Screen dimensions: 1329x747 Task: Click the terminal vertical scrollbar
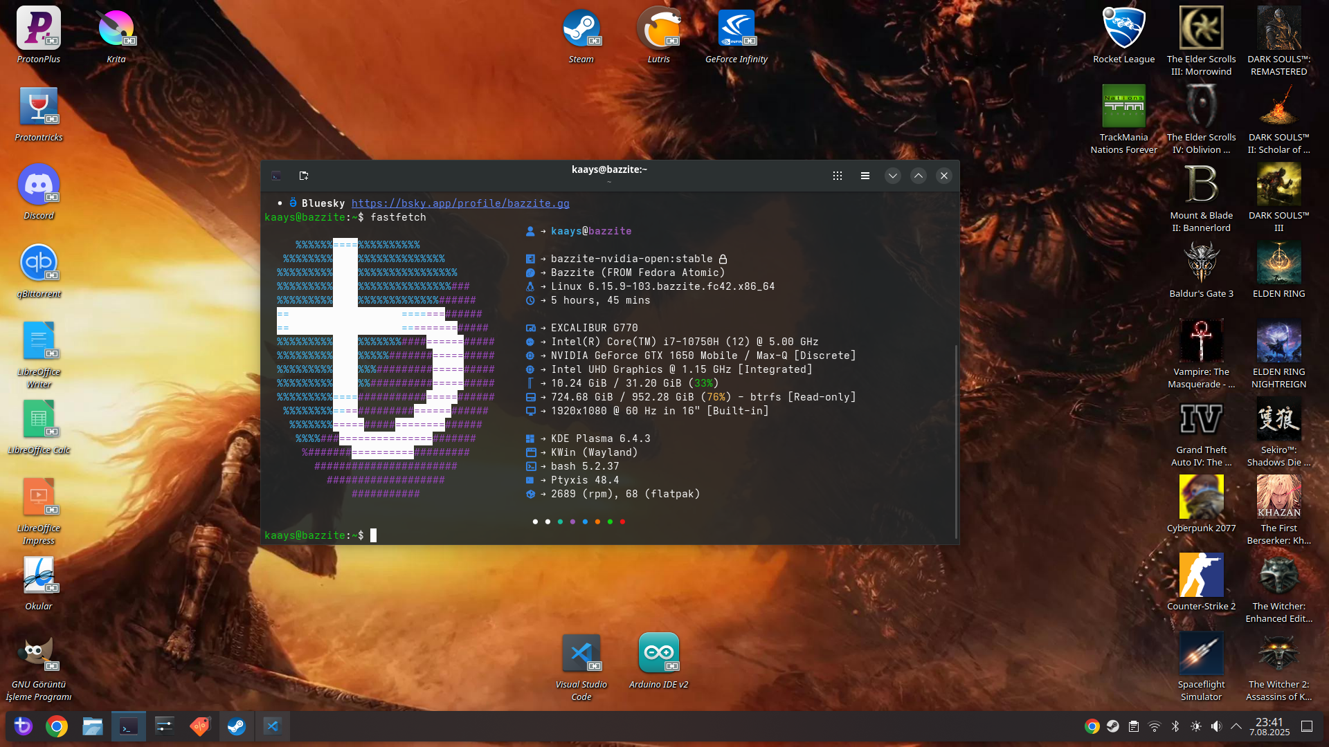point(957,441)
